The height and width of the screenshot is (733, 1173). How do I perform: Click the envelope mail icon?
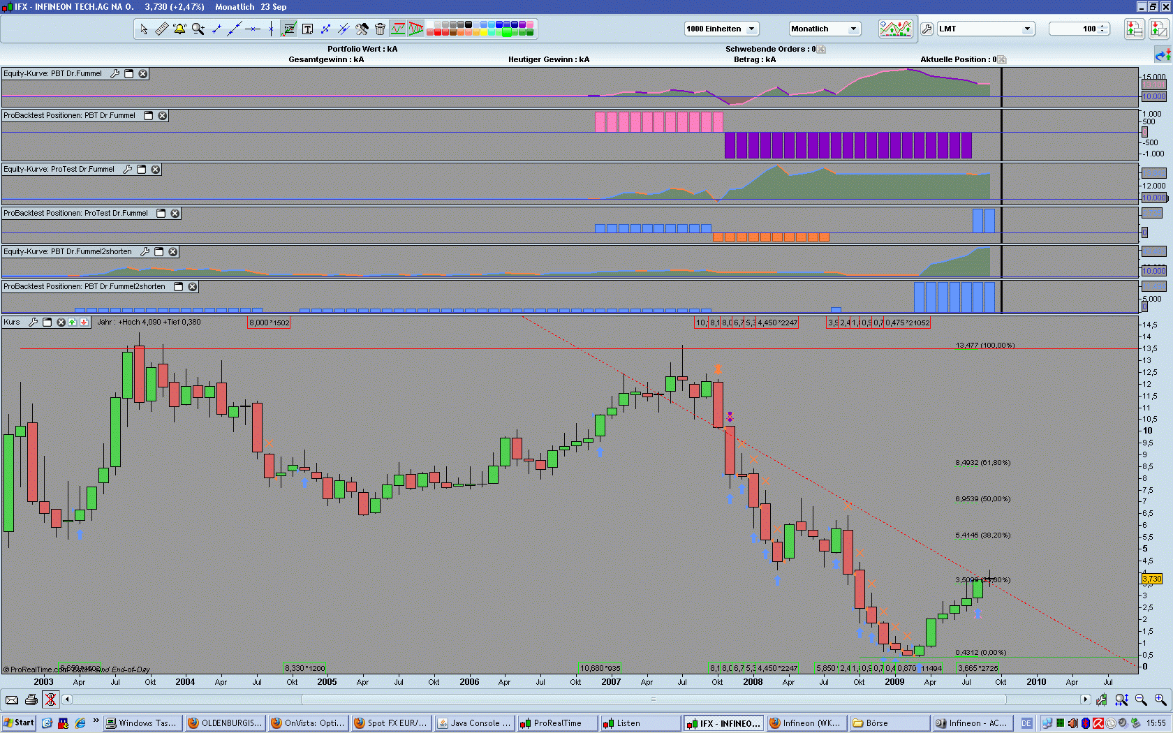(12, 699)
